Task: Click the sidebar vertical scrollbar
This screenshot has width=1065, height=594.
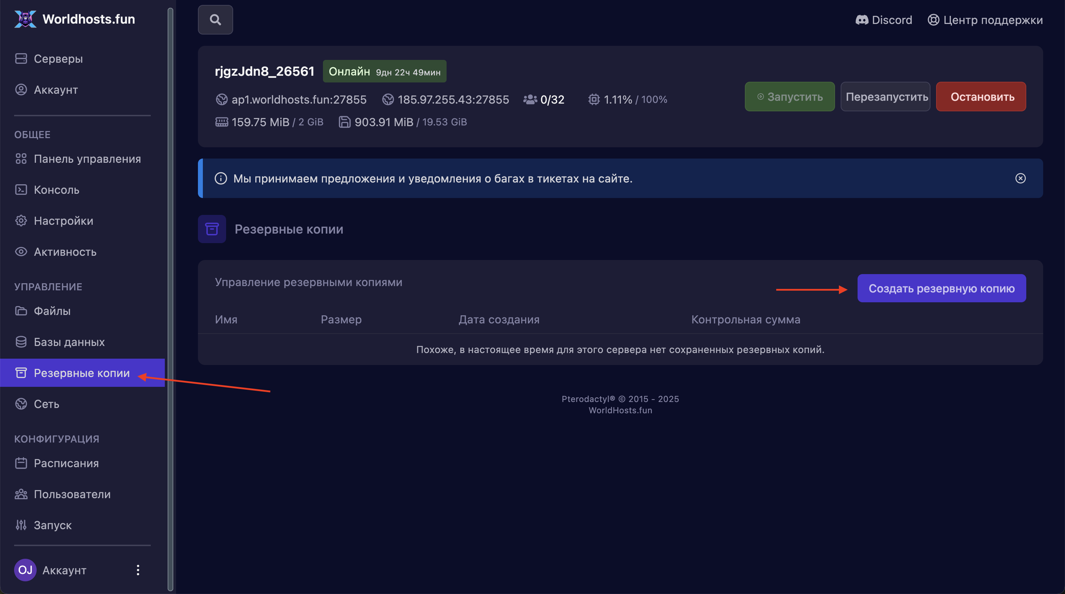Action: pyautogui.click(x=170, y=298)
